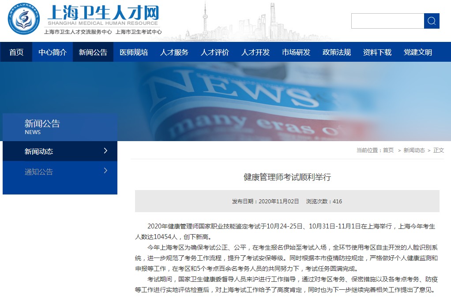Click the 首页 breadcrumb link
This screenshot has height=299, width=451.
(x=388, y=150)
